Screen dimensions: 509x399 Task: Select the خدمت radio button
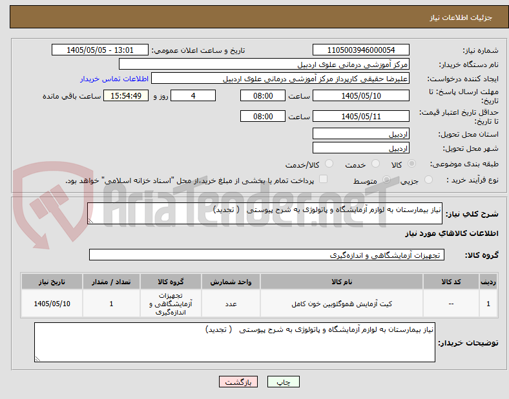tap(375, 164)
